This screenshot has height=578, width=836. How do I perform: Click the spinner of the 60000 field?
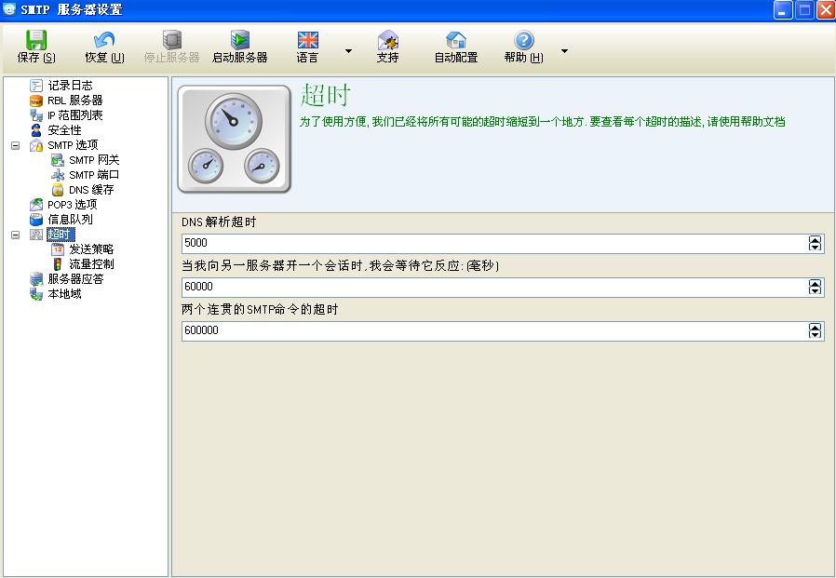click(x=815, y=287)
